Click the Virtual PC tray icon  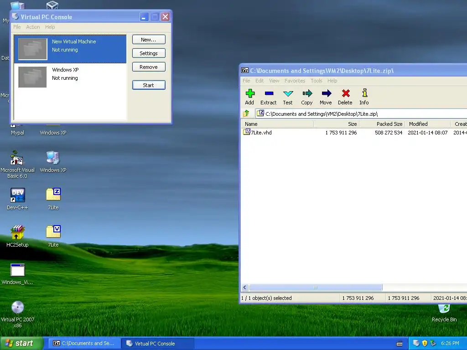coord(416,343)
